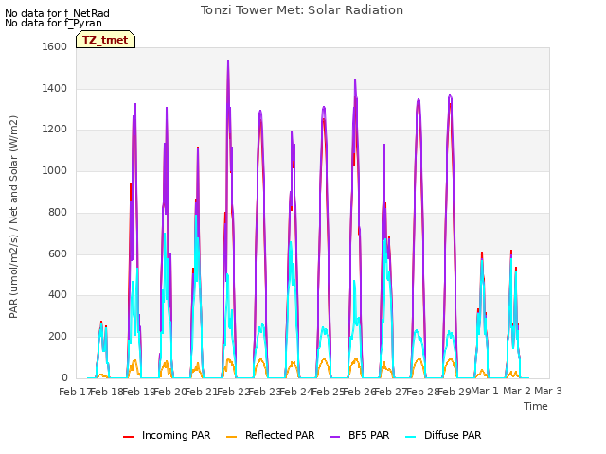The image size is (606, 454).
Task: Select the BF5 PAR legend label
Action: 368,435
